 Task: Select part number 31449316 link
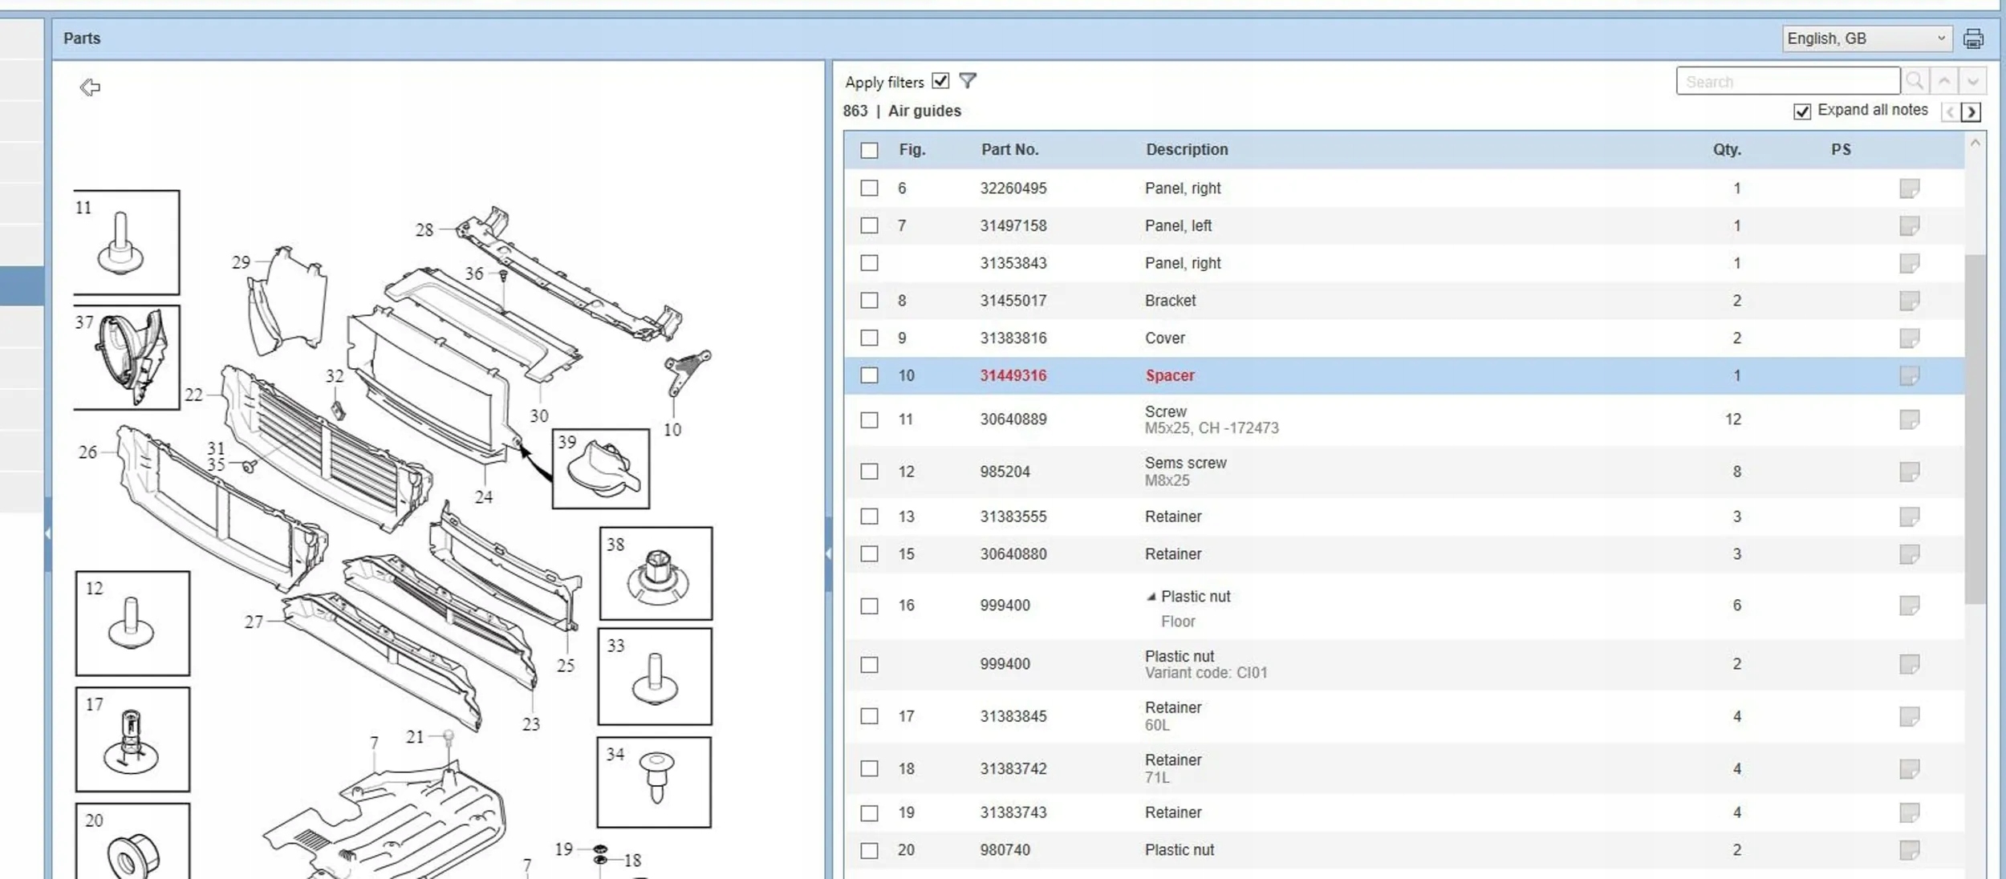(1013, 375)
